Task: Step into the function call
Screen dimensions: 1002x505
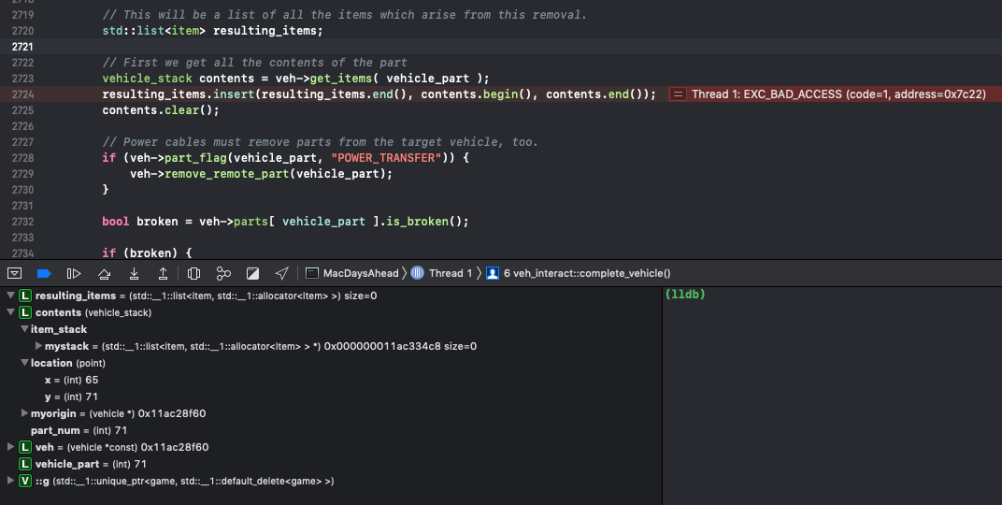Action: click(135, 274)
